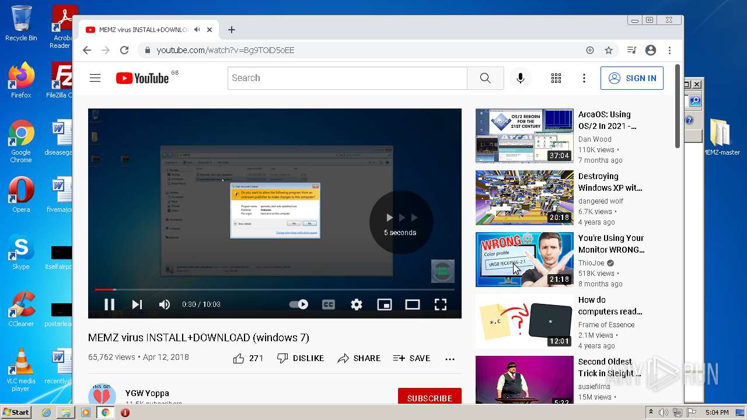Mute the video volume
Viewport: 747px width, 420px height.
coord(165,304)
